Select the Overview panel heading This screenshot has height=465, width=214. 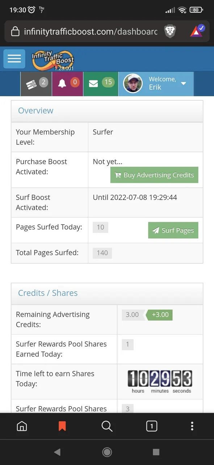coord(35,111)
